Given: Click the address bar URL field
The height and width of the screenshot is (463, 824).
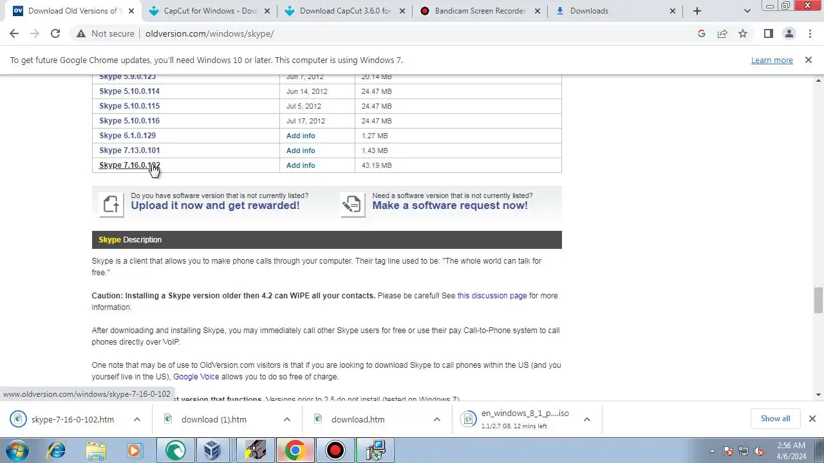Looking at the screenshot, I should (x=412, y=33).
